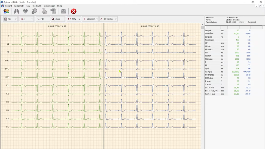Click the paper speed 50 mm/sec icon

[102, 19]
